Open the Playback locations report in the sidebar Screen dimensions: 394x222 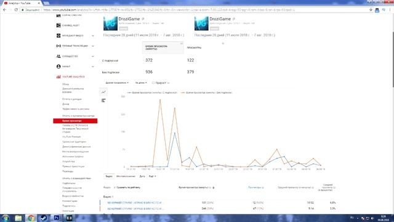(x=75, y=152)
